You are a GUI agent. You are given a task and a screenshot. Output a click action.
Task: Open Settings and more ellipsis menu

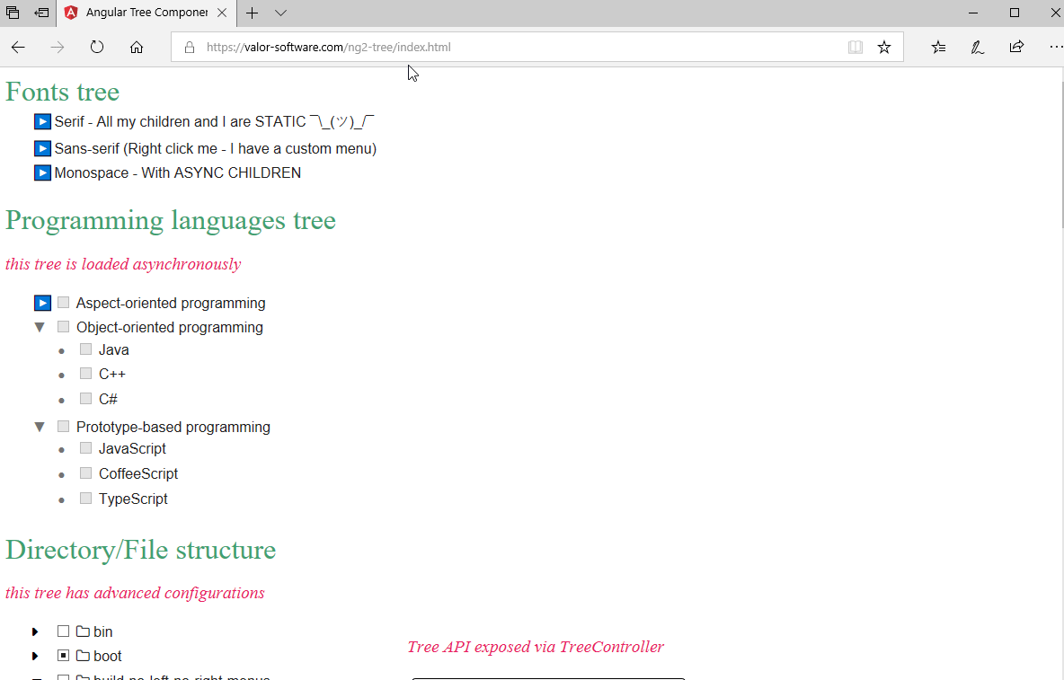[x=1055, y=47]
